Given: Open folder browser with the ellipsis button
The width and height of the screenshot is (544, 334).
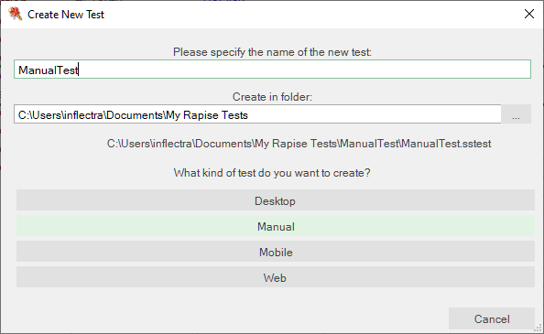Looking at the screenshot, I should coord(516,114).
